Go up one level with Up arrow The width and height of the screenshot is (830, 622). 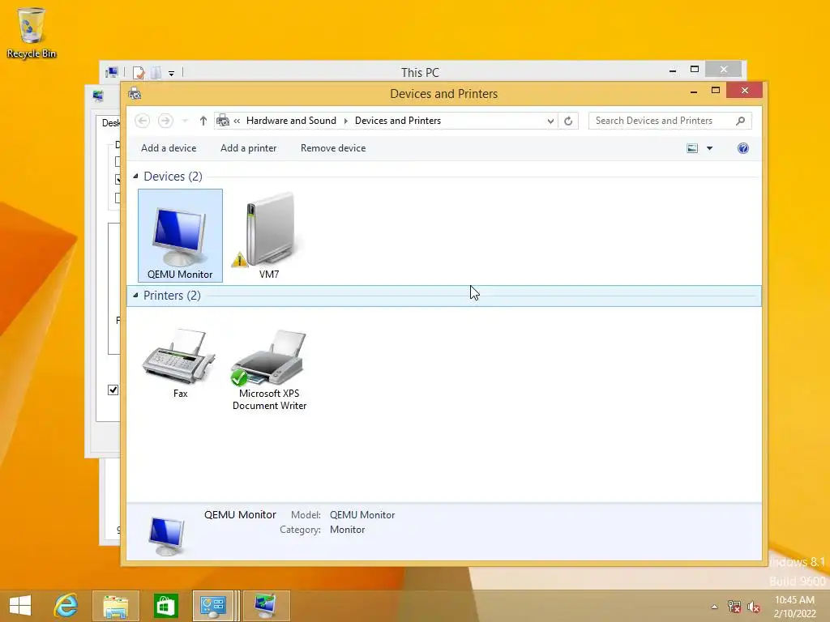(x=203, y=121)
